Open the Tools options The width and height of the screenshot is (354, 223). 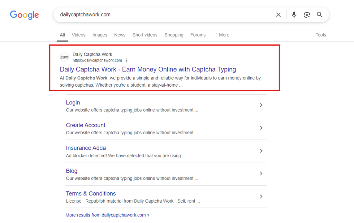point(321,35)
